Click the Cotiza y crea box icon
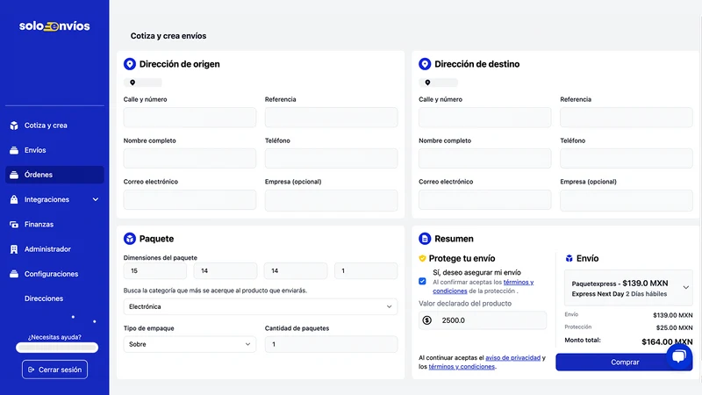The image size is (702, 395). (14, 126)
